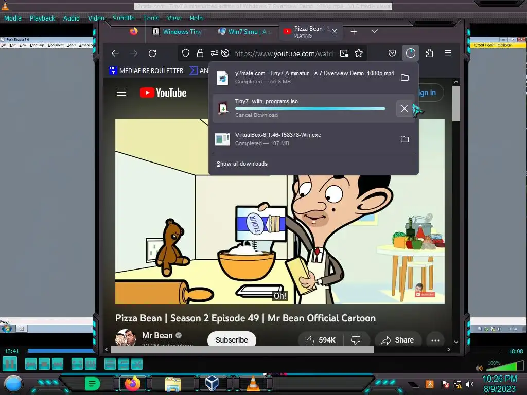Screen dimensions: 527x395
Task: Click the page scrollbar up arrow
Action: click(456, 82)
